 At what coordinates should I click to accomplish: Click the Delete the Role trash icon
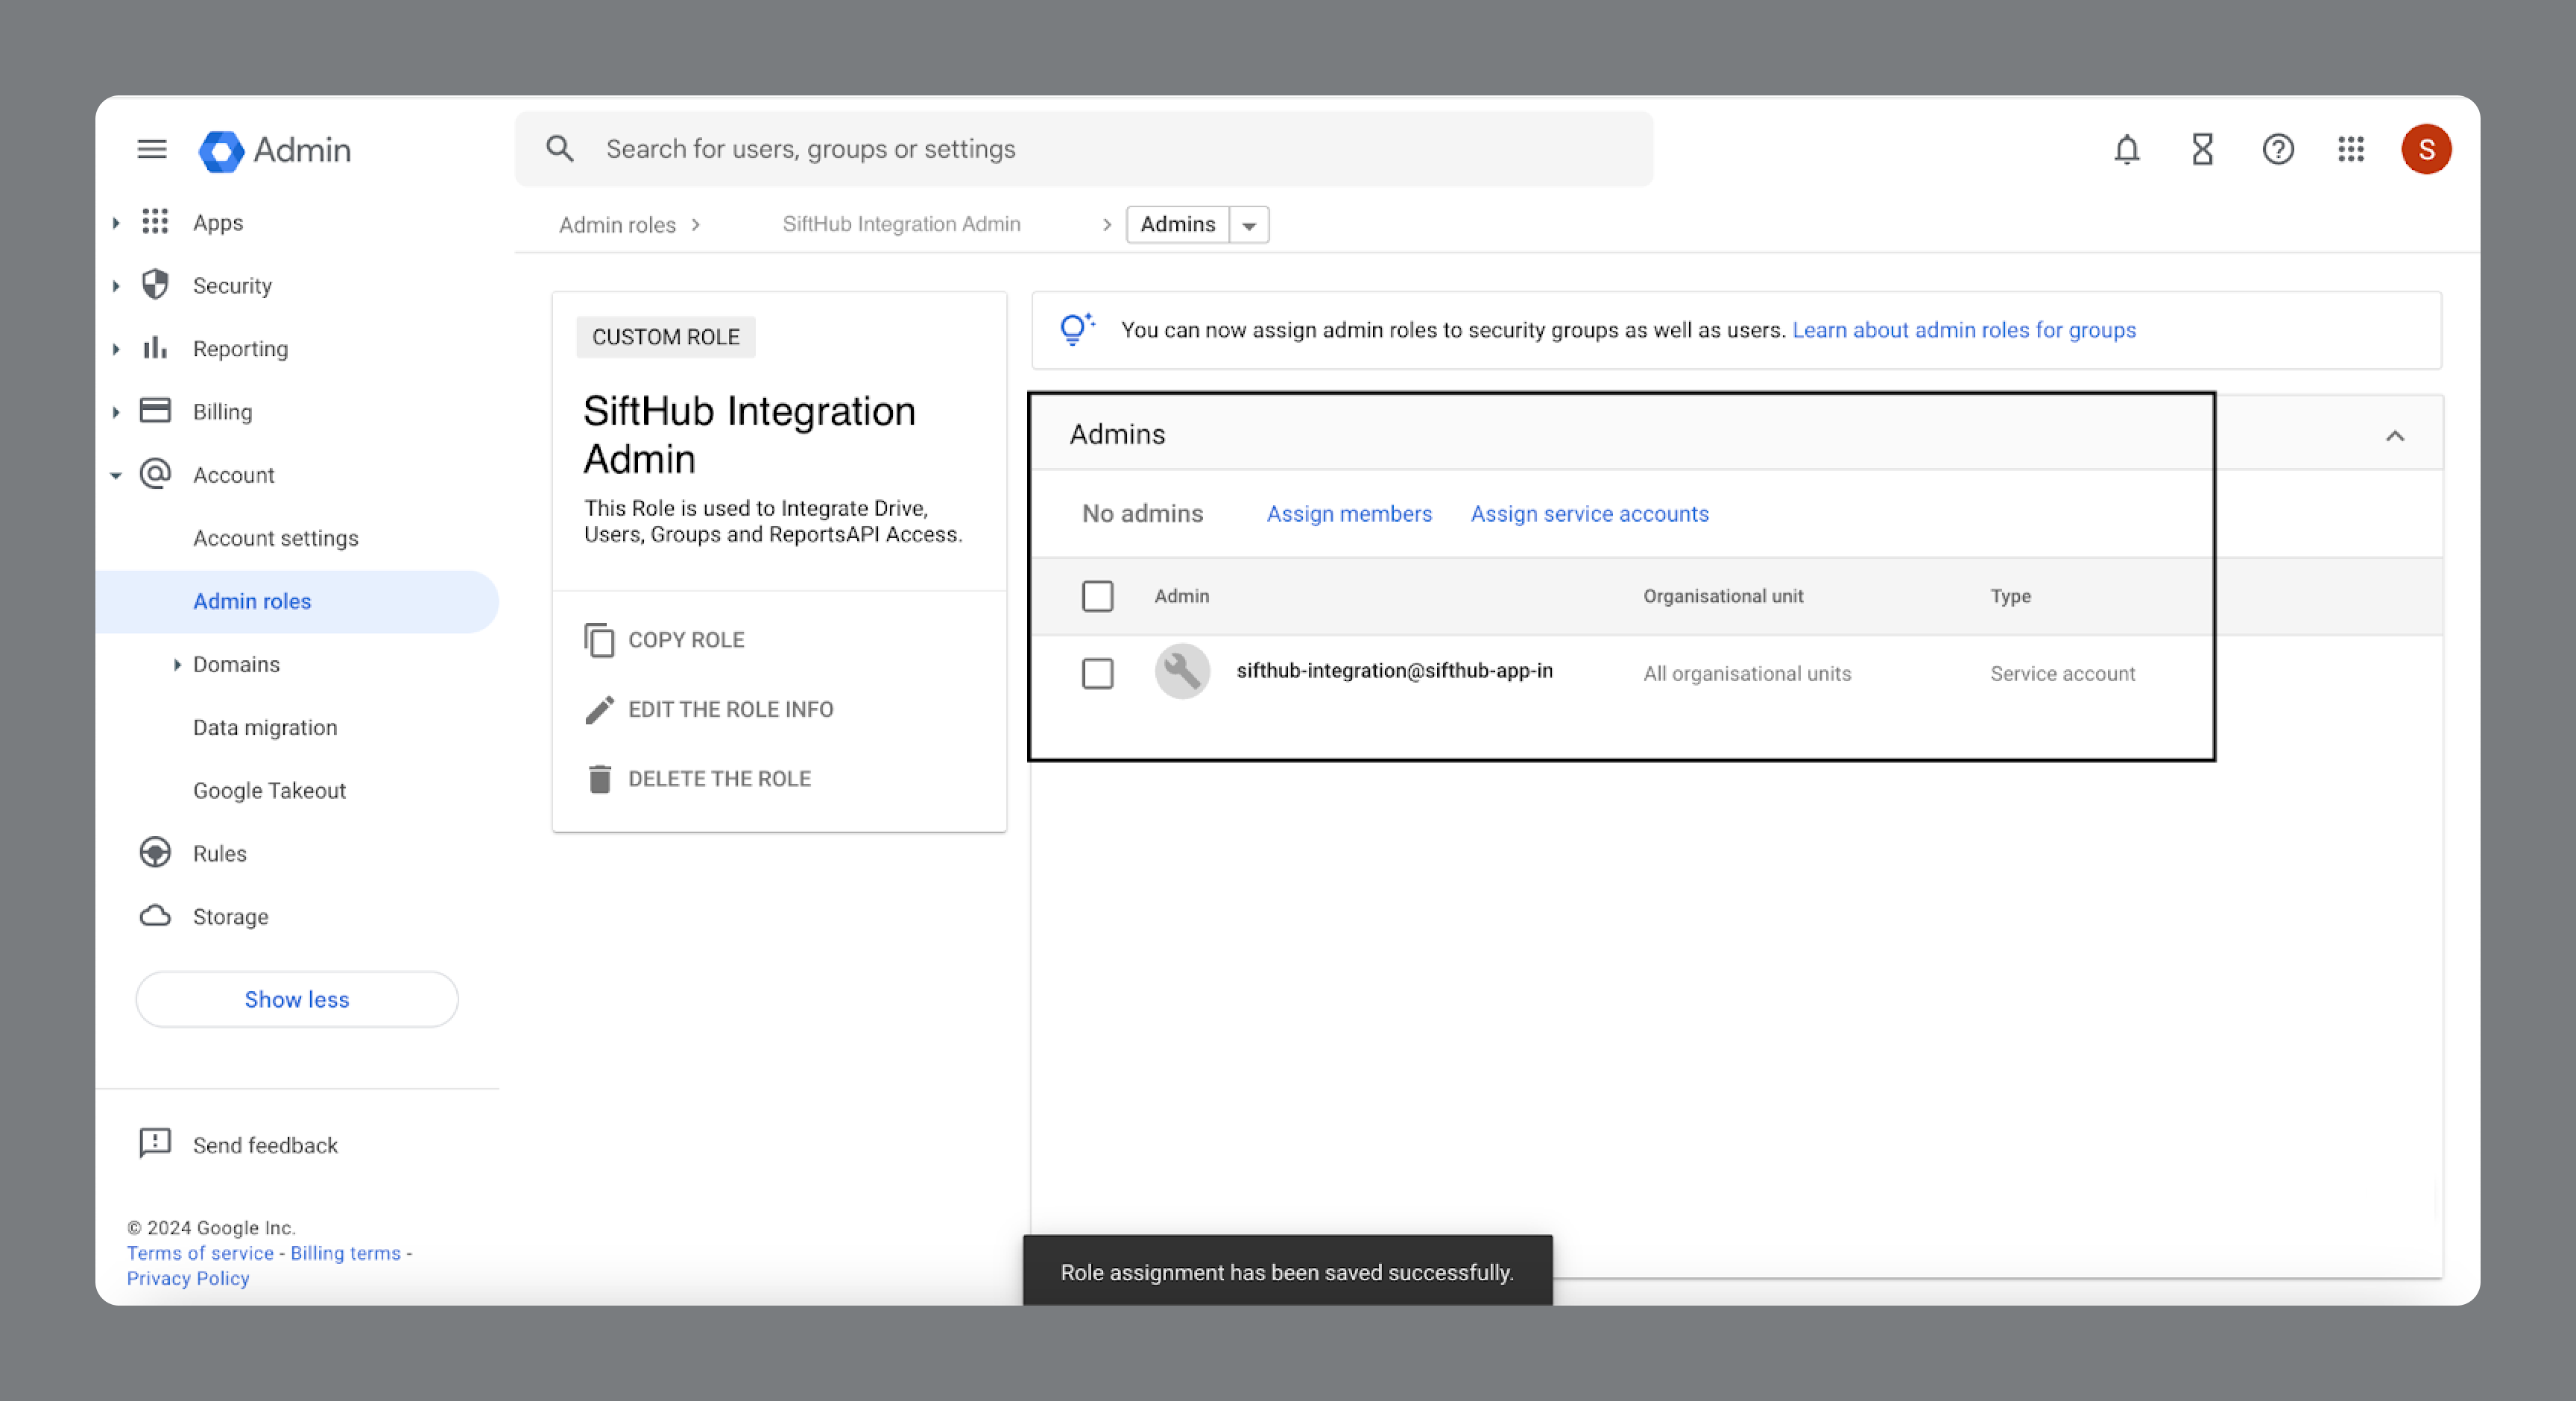pos(599,779)
